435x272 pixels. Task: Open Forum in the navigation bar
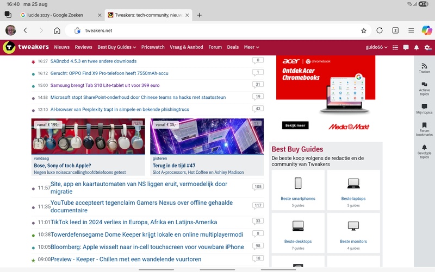pos(215,47)
